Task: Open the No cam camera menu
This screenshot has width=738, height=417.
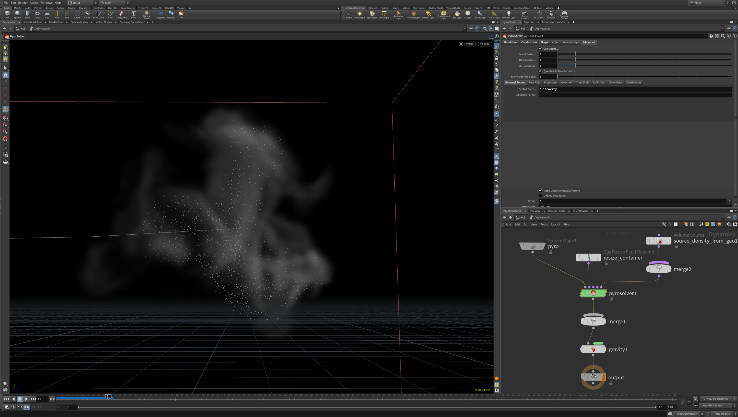Action: [485, 44]
